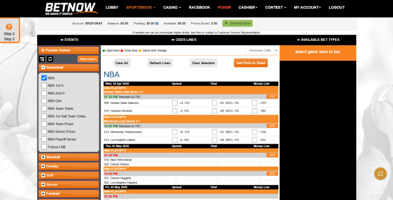Click the BetNow logo
Screen dimensions: 393x200
click(71, 8)
